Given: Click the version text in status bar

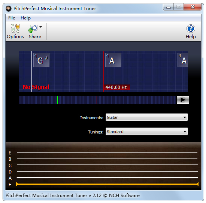Looking at the screenshot, I should pyautogui.click(x=73, y=196).
